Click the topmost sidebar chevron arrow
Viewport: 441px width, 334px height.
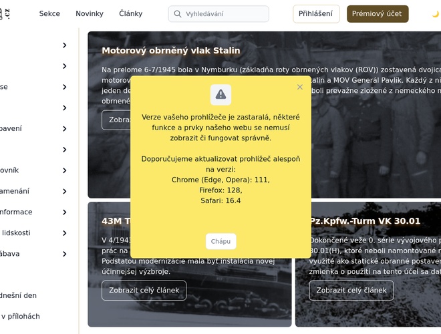click(65, 45)
